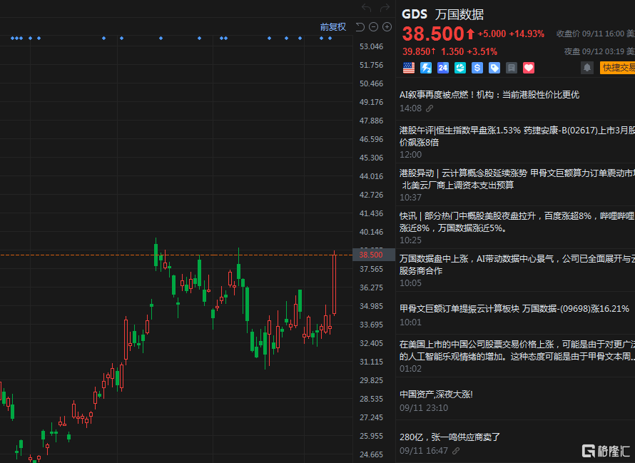
Task: Reset chart view with the rotate icon
Action: pyautogui.click(x=360, y=27)
